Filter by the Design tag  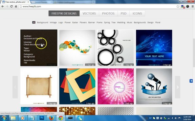pos(150,22)
